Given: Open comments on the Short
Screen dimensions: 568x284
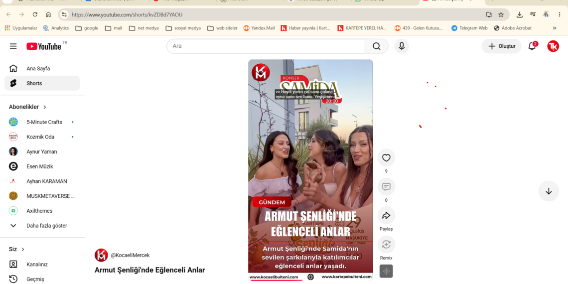Looking at the screenshot, I should [x=386, y=187].
